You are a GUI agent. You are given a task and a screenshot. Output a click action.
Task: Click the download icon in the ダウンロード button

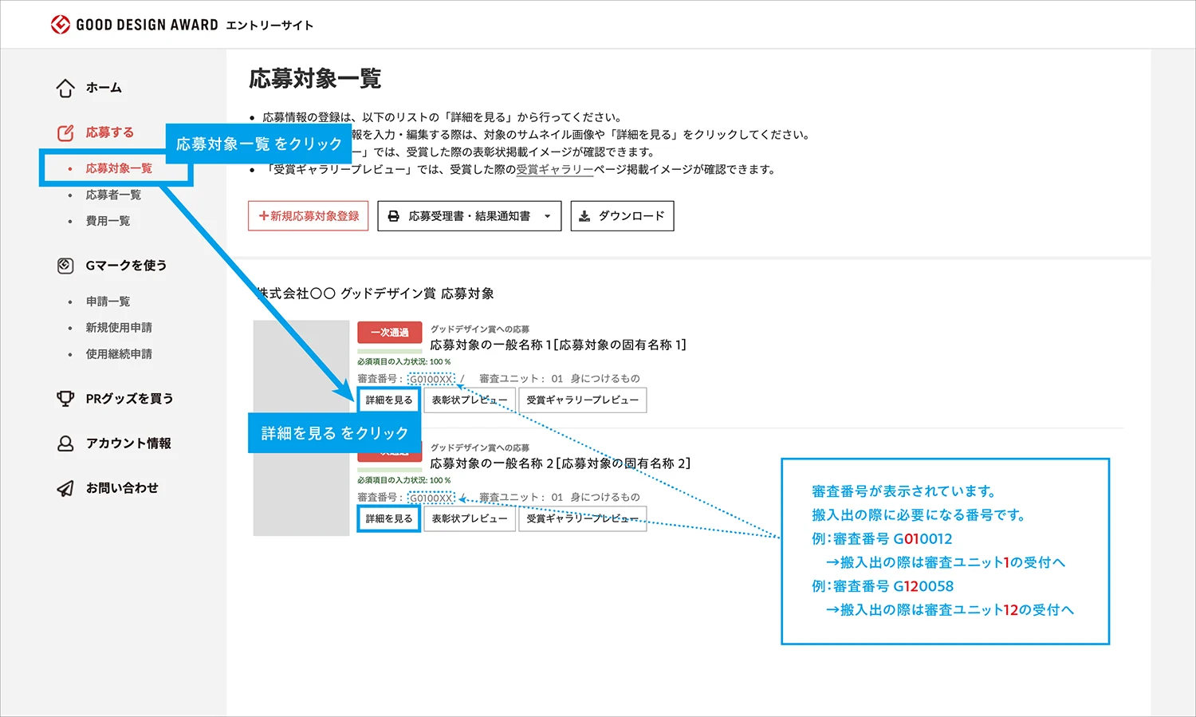coord(585,215)
